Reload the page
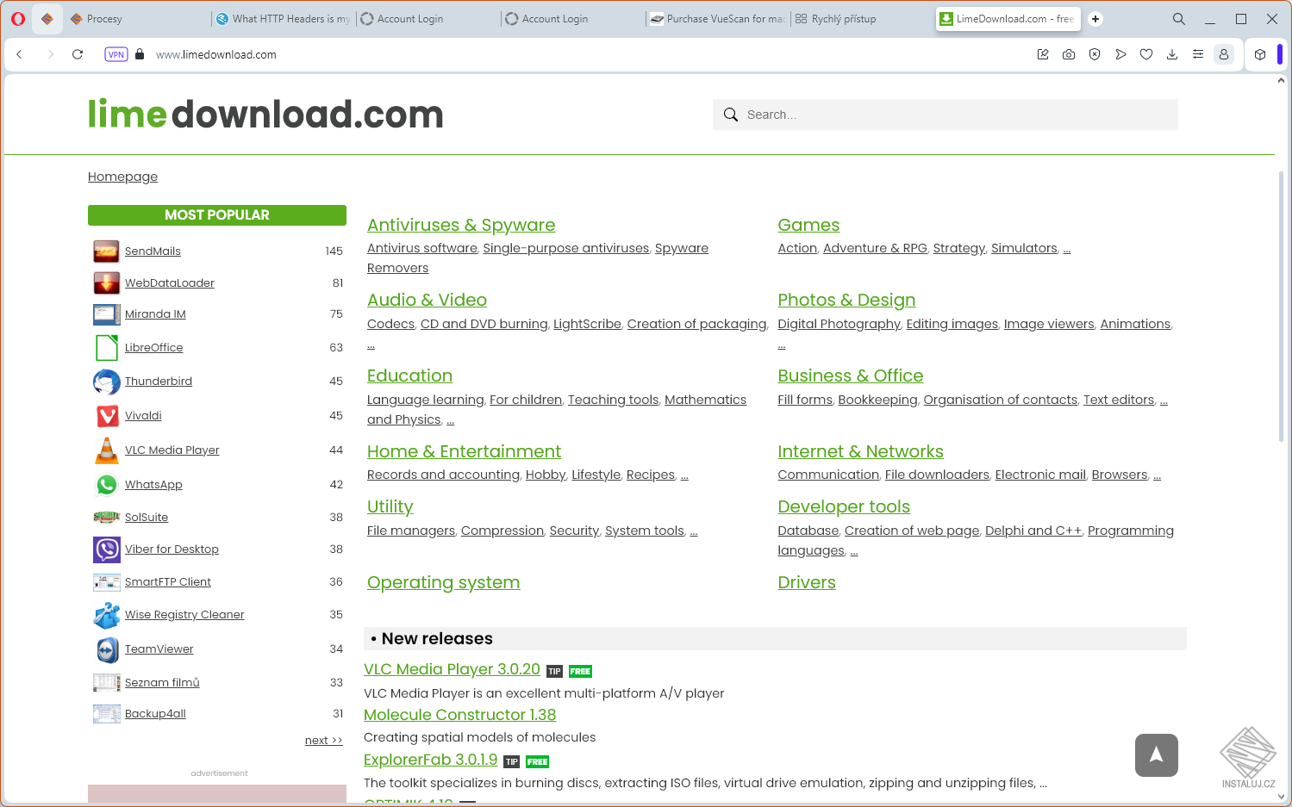The height and width of the screenshot is (807, 1292). pyautogui.click(x=78, y=54)
